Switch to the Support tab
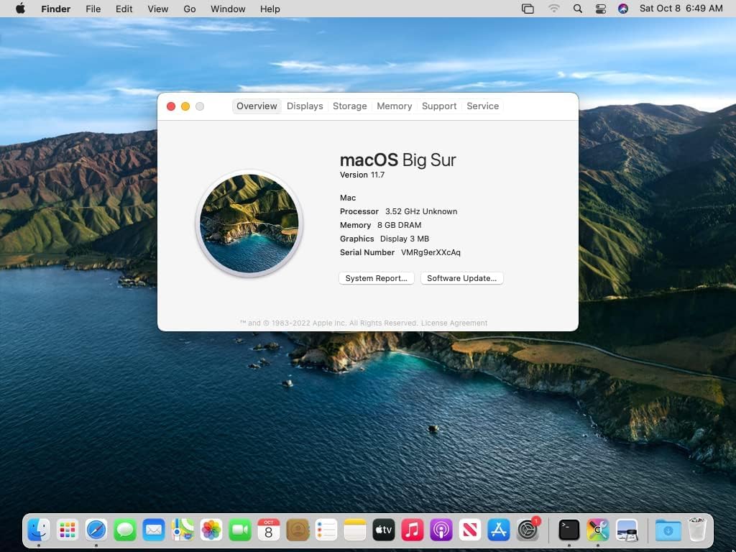The image size is (736, 552). (x=439, y=106)
